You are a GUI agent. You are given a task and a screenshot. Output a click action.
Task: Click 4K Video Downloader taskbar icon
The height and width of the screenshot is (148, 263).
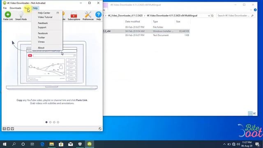tap(90, 144)
